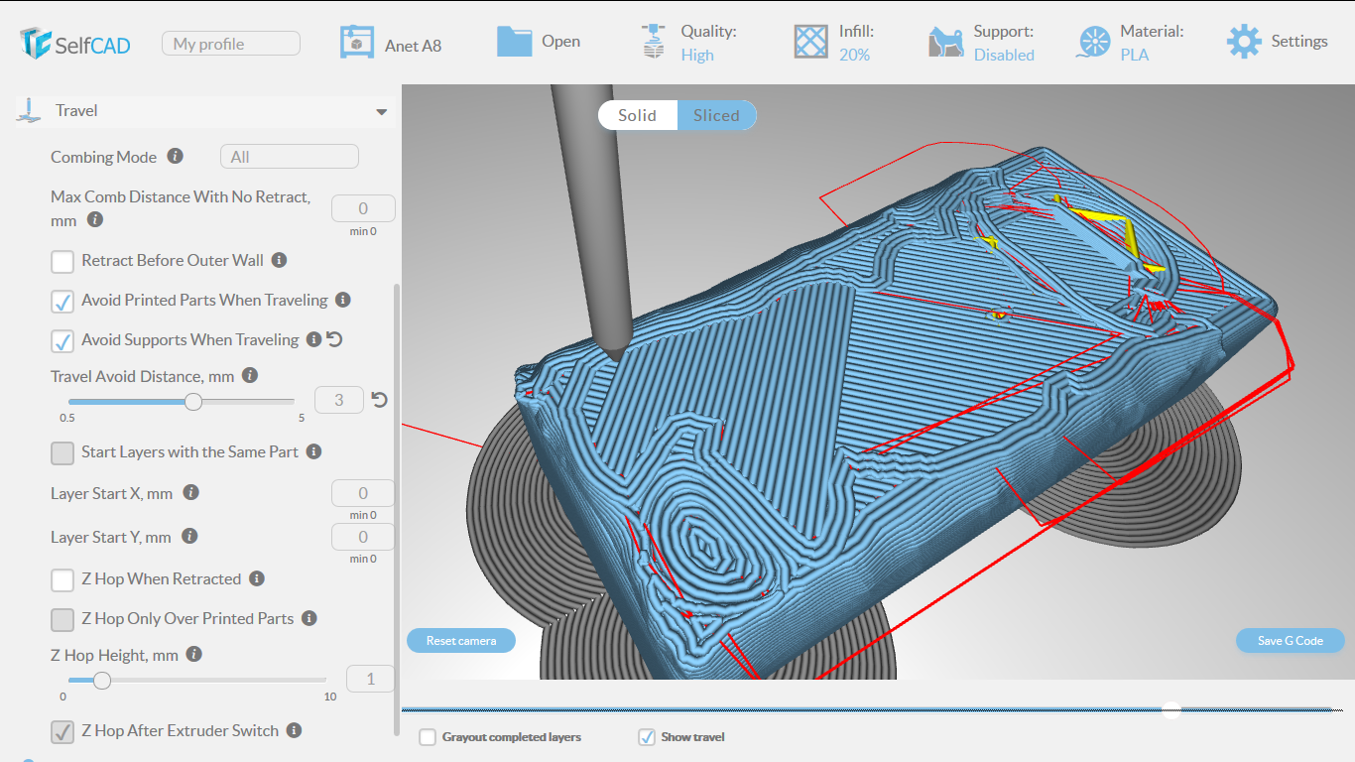Click the Infill pattern icon
Image resolution: width=1355 pixels, height=762 pixels.
810,42
